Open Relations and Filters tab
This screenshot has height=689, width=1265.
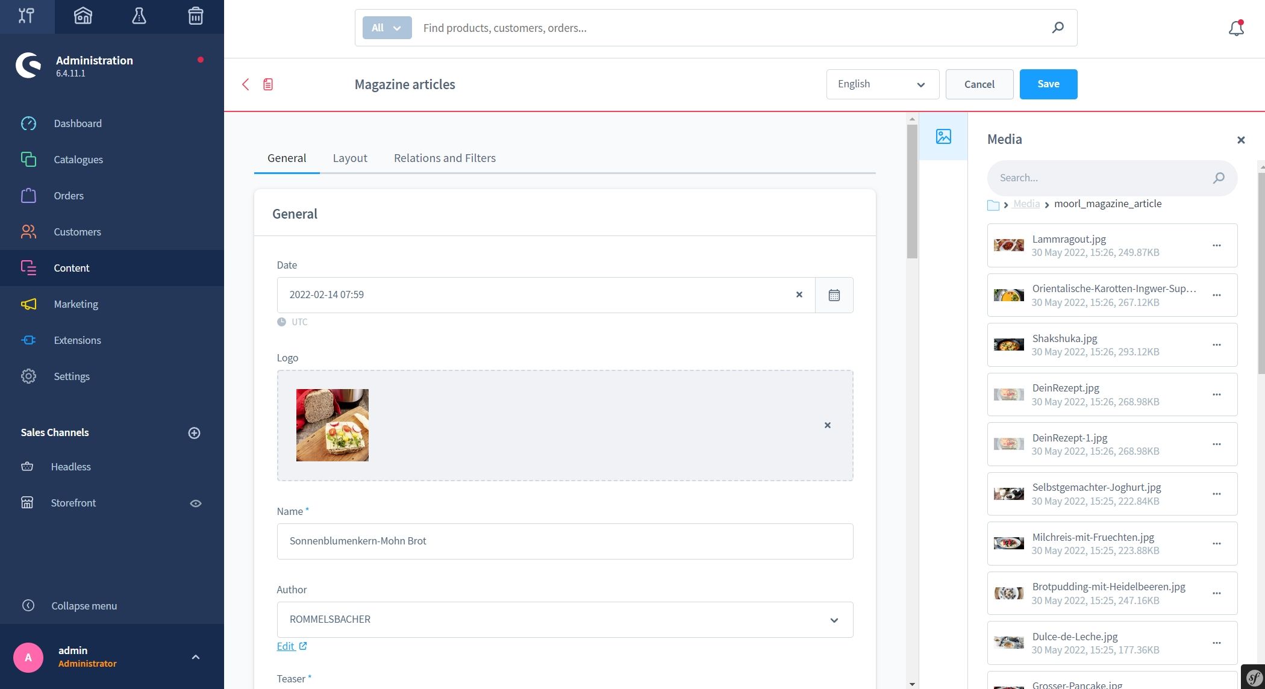[445, 158]
